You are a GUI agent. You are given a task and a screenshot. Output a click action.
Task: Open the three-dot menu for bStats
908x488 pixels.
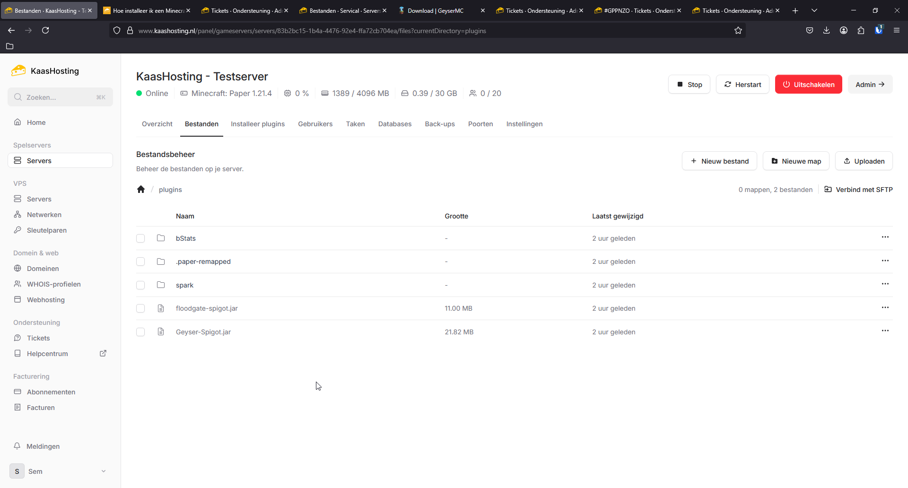(x=885, y=237)
